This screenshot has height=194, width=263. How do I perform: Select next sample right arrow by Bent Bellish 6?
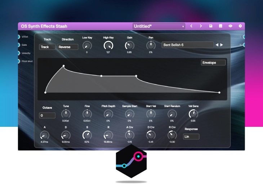click(x=222, y=45)
